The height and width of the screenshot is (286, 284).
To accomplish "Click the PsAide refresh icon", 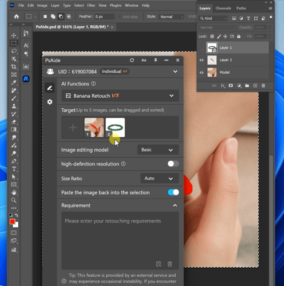I will pos(132,60).
